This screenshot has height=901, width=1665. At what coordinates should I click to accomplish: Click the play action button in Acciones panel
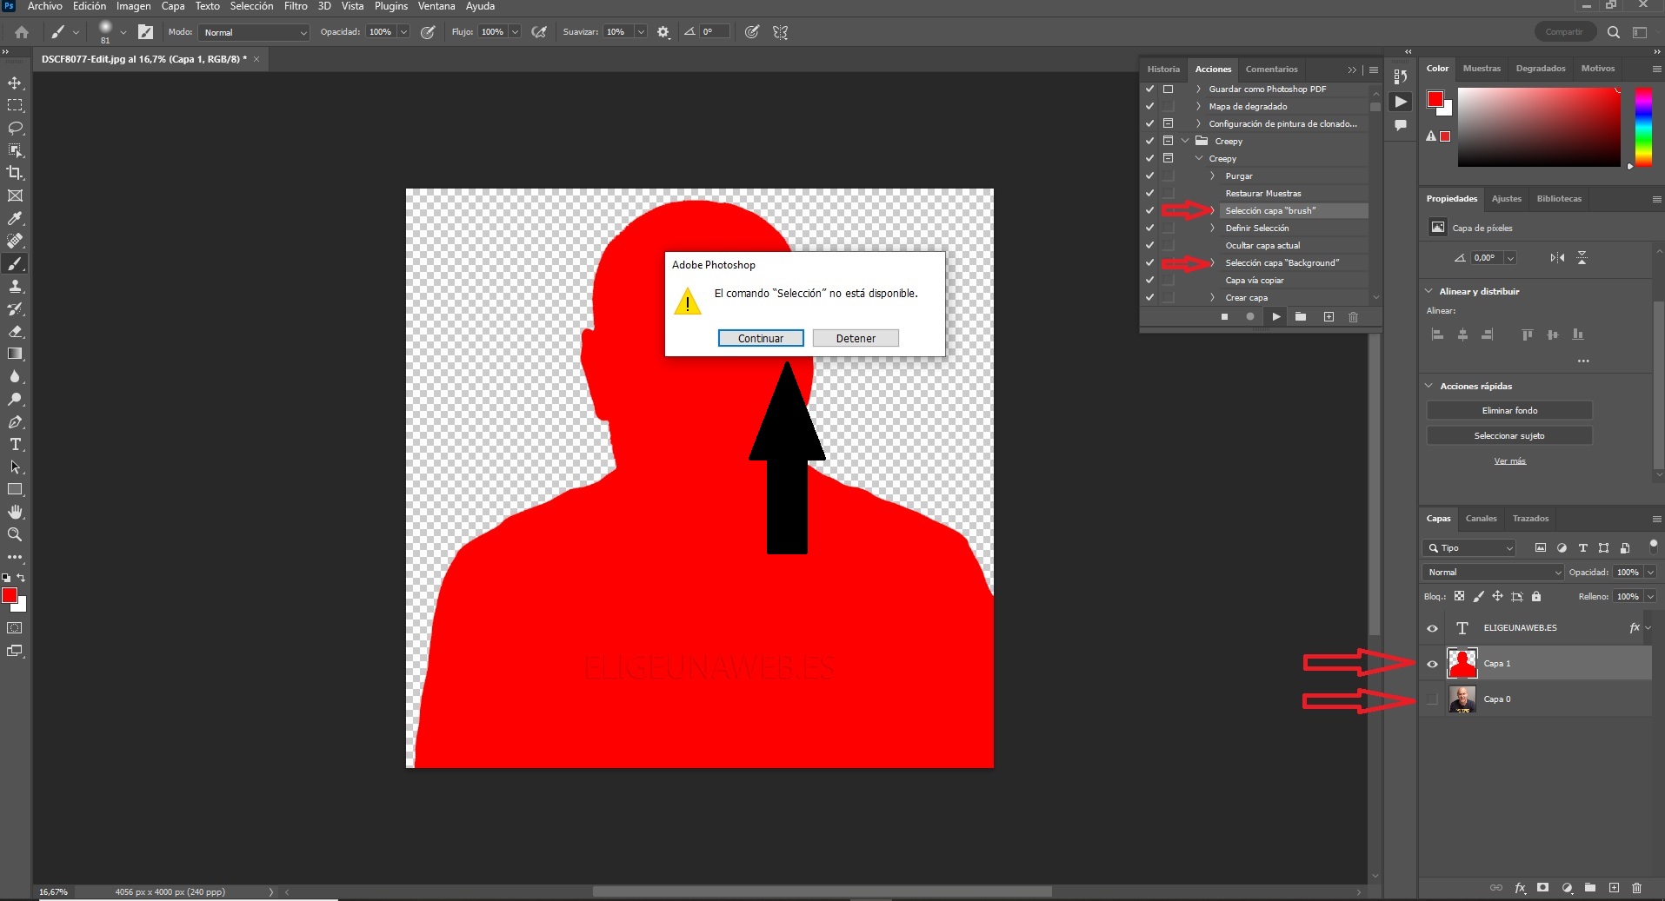click(1275, 317)
